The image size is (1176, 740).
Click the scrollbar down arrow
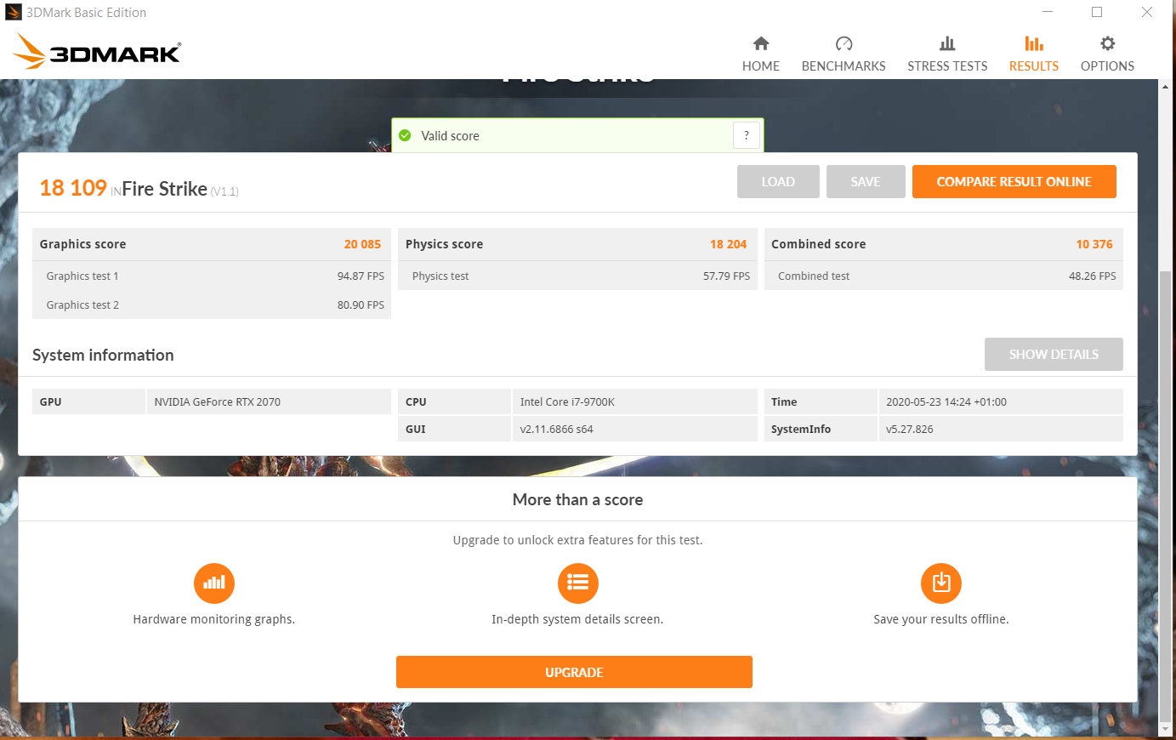(x=1166, y=730)
